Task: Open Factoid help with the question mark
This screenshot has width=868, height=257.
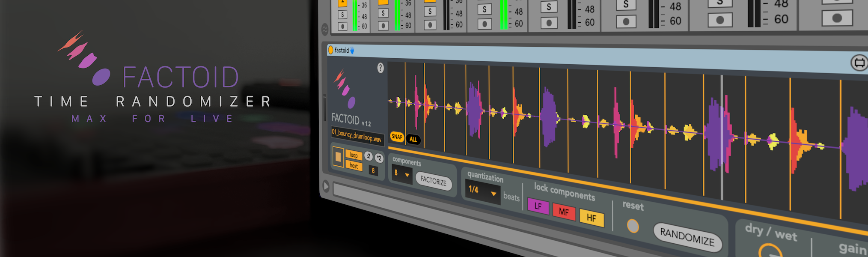Action: pos(380,68)
